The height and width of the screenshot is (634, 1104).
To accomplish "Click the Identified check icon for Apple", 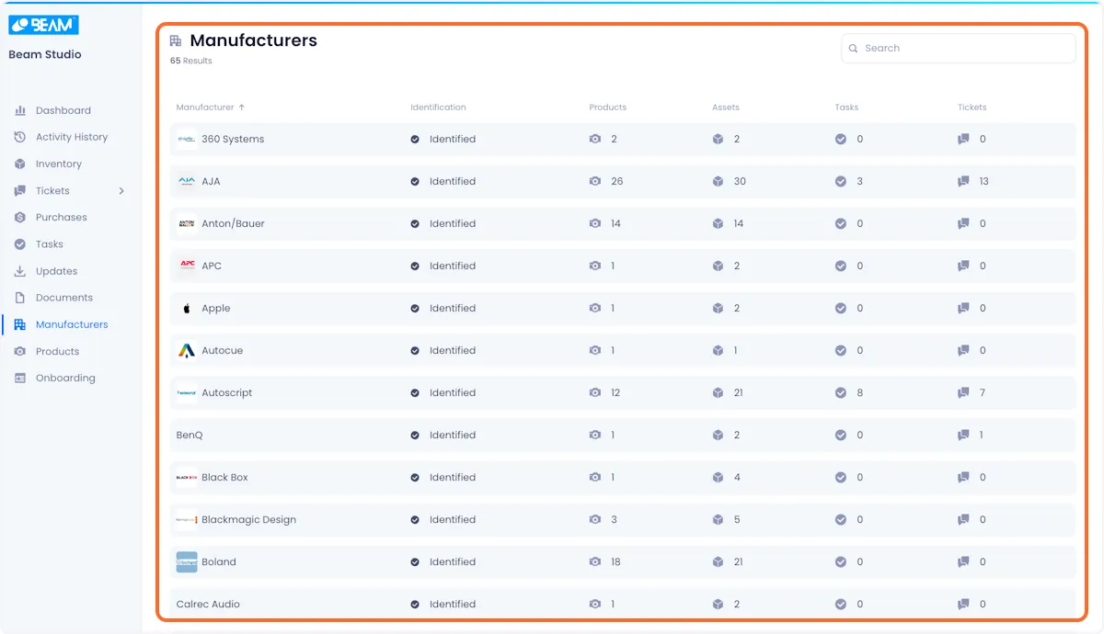I will click(x=415, y=308).
